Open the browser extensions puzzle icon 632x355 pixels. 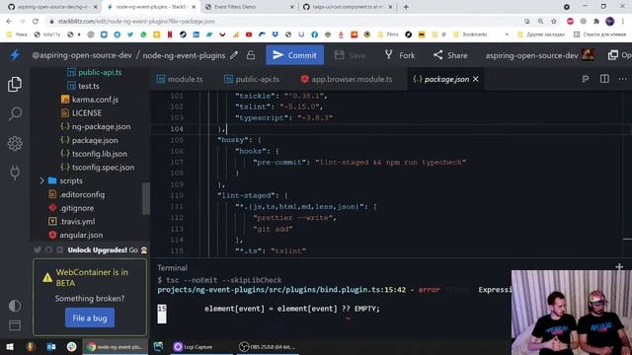596,22
